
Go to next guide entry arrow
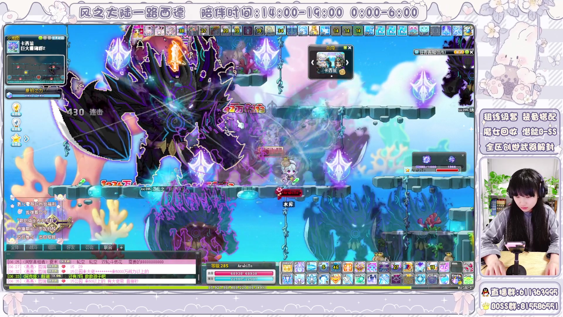pyautogui.click(x=347, y=63)
